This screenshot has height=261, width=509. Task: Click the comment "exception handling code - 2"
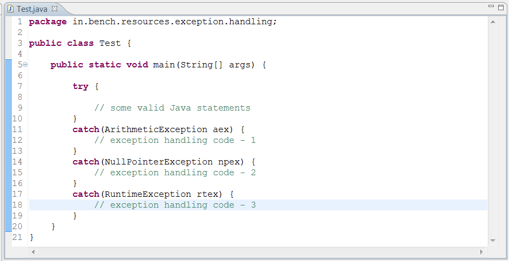click(x=175, y=173)
